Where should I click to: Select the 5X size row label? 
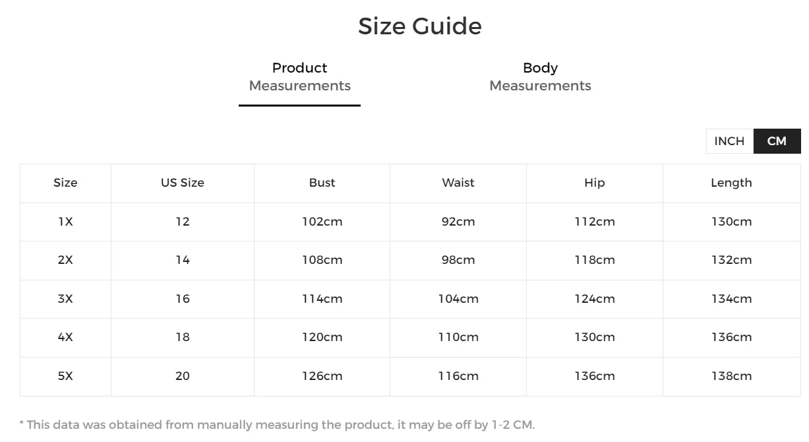(65, 376)
